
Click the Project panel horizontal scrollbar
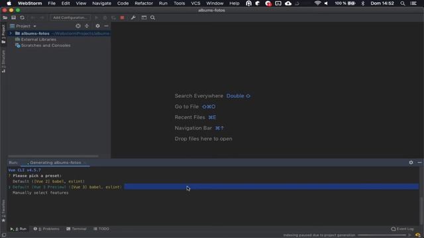53,156
